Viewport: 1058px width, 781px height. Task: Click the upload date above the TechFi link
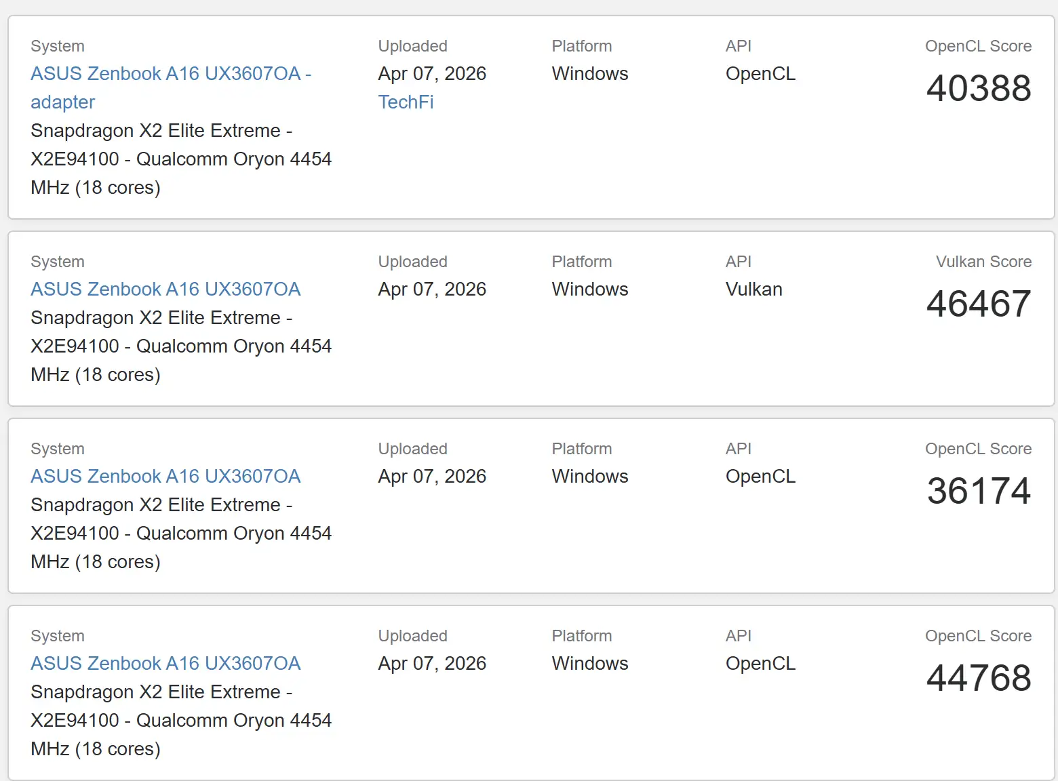pos(432,73)
